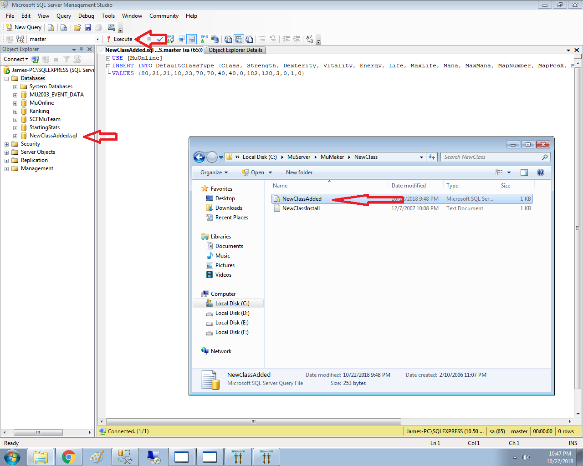Switch output to Results to Text
Viewport: 583px width, 466px height.
pyautogui.click(x=228, y=39)
